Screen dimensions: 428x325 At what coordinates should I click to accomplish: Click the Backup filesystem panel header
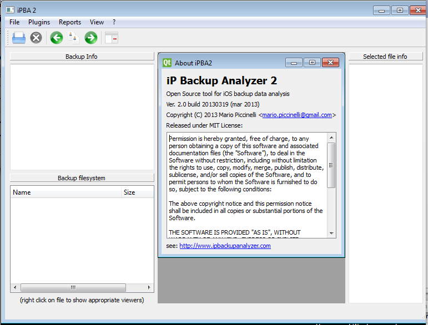pos(82,178)
